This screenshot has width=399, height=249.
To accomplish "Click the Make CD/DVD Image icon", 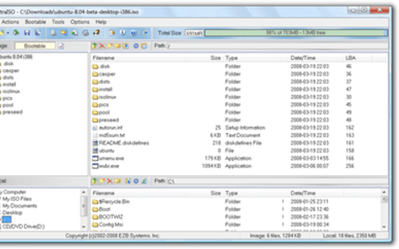I will pos(53,33).
